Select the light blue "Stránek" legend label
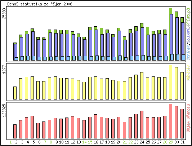 pyautogui.click(x=188, y=53)
